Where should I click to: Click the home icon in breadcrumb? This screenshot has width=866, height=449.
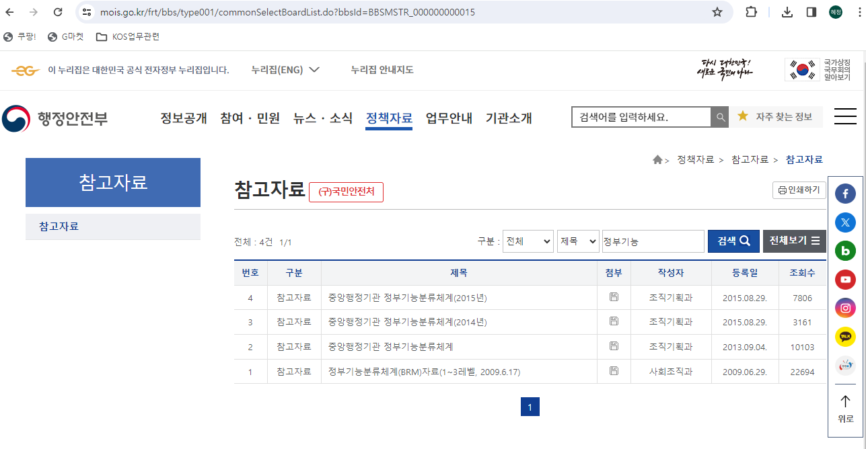point(657,159)
